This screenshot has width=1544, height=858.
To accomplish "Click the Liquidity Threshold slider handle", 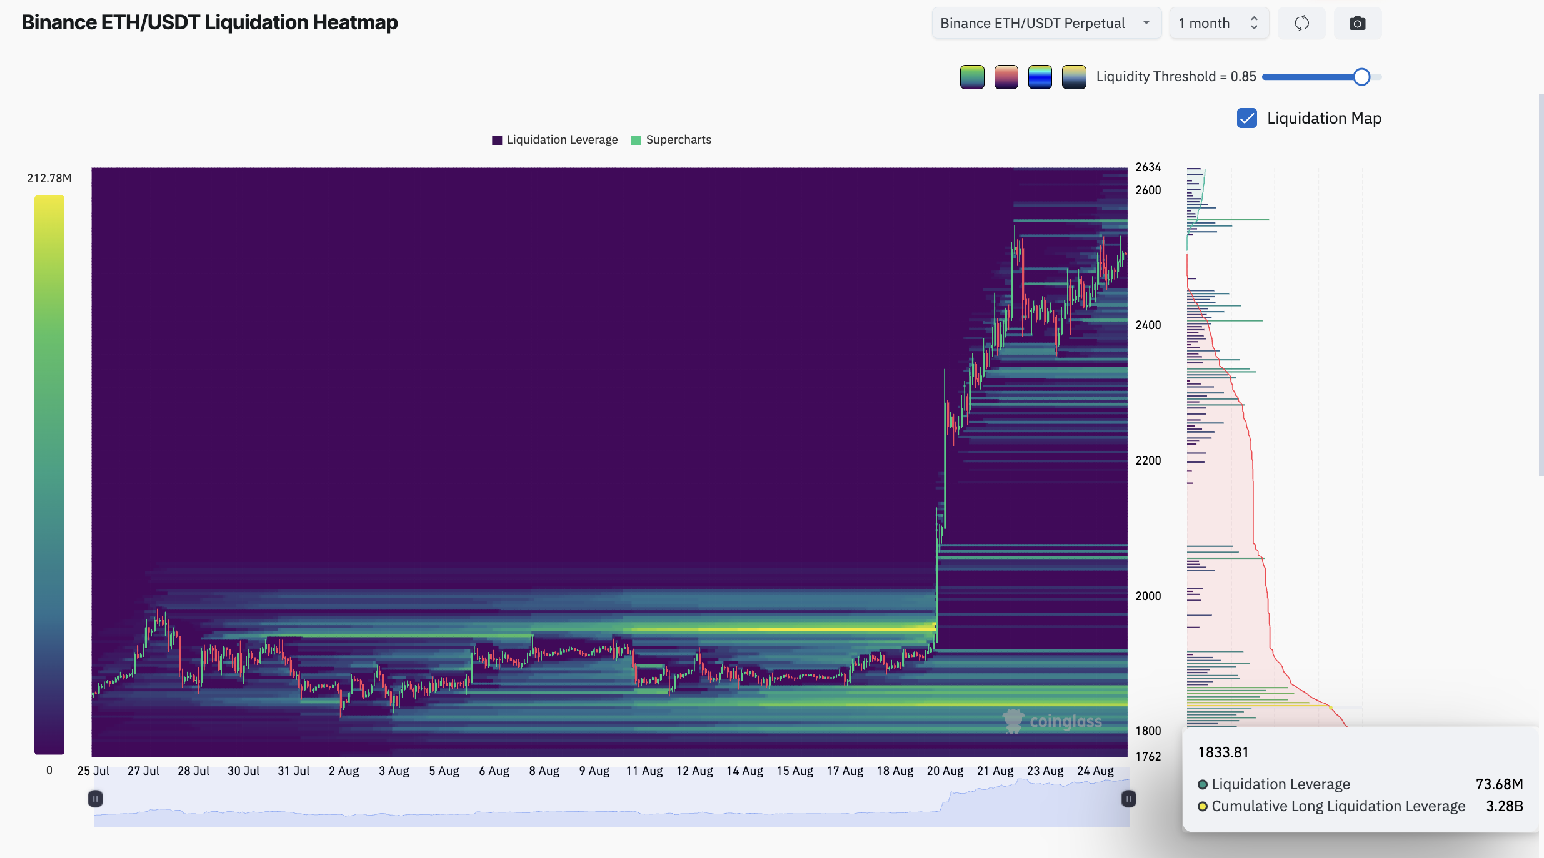I will [x=1361, y=77].
